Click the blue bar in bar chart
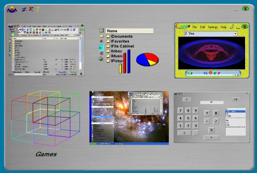 [x=129, y=61]
